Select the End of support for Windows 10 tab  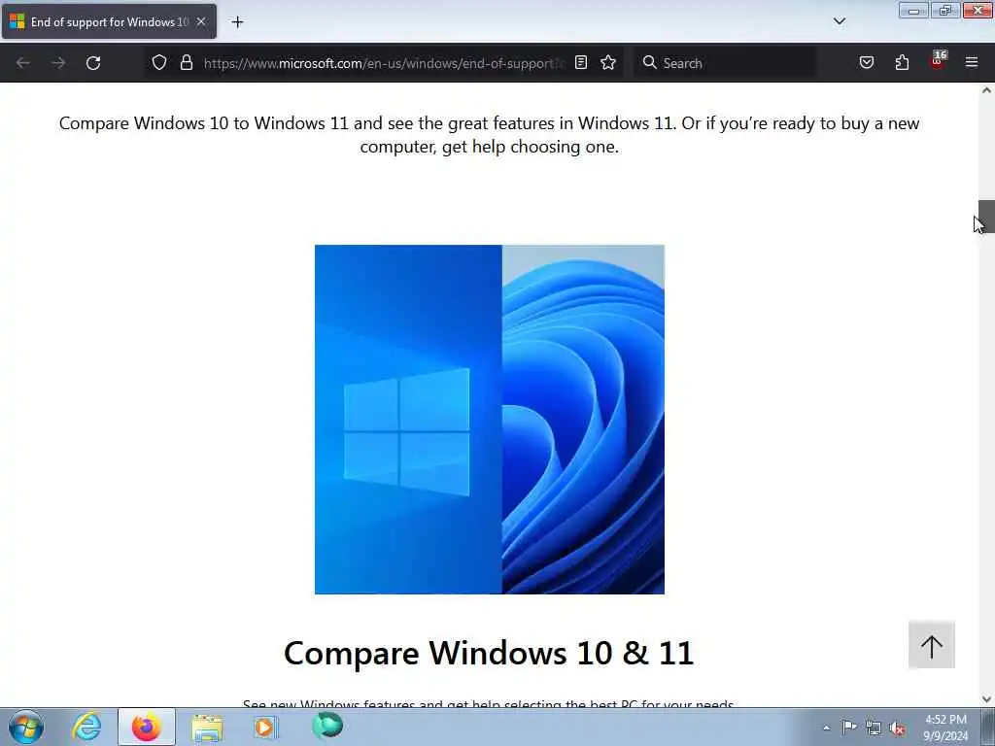tap(109, 21)
